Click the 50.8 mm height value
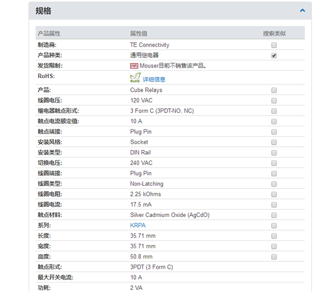317x292 pixels. (141, 257)
